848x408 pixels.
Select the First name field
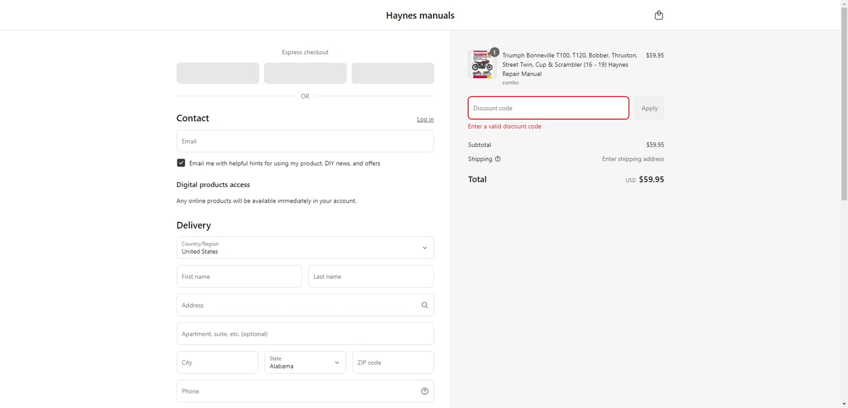[x=239, y=277]
